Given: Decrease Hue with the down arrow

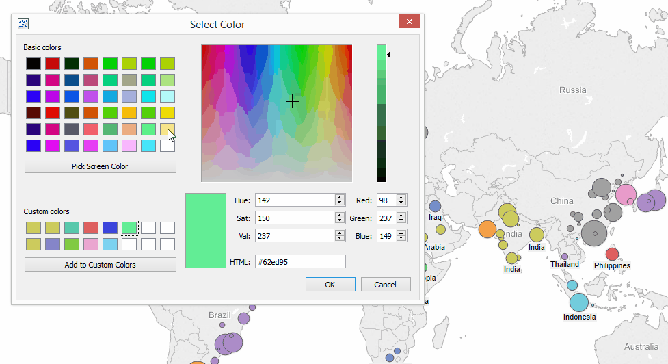Looking at the screenshot, I should pos(340,203).
